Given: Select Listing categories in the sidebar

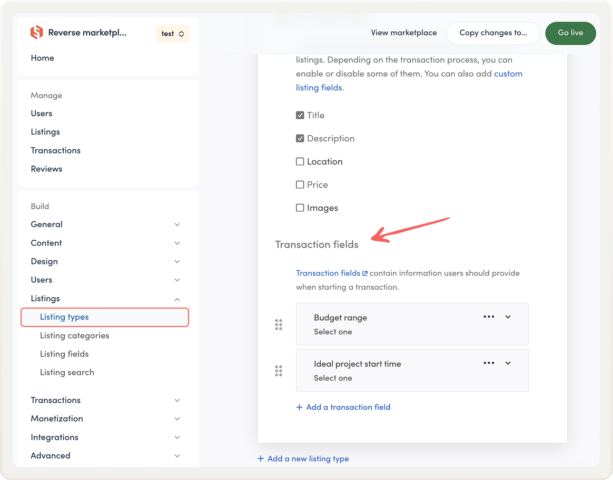Looking at the screenshot, I should [75, 335].
